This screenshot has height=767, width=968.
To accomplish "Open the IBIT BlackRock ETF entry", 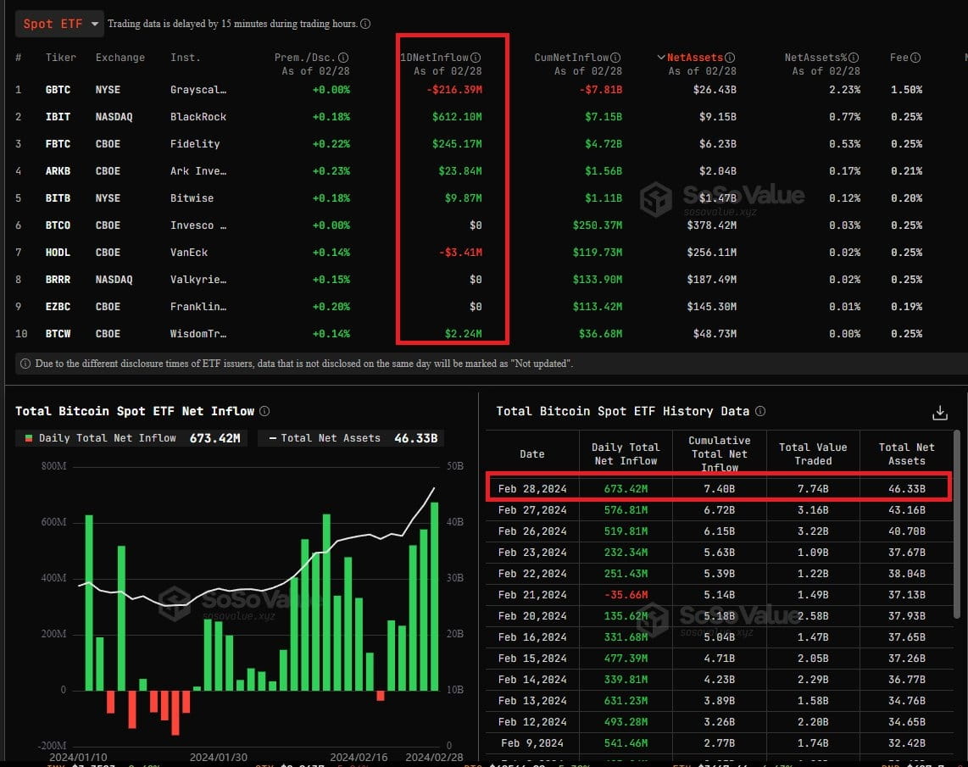I will 58,116.
